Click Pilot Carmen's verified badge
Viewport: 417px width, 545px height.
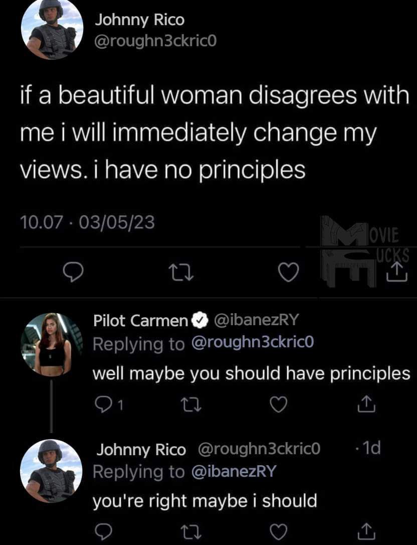tap(200, 320)
